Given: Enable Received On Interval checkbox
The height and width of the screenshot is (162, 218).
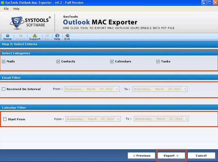Looking at the screenshot, I should pos(4,89).
